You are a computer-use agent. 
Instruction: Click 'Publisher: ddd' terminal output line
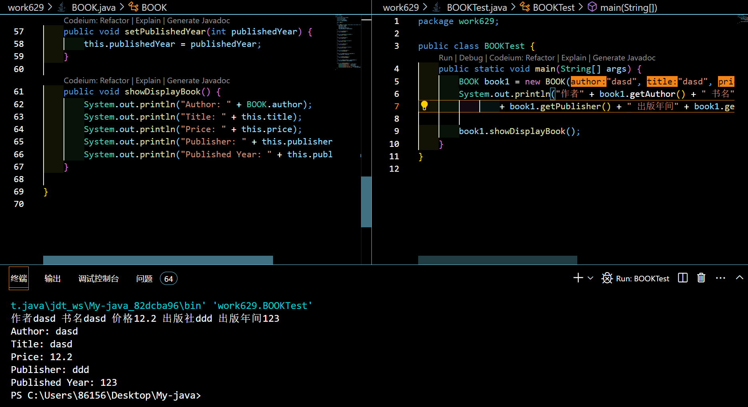[50, 370]
